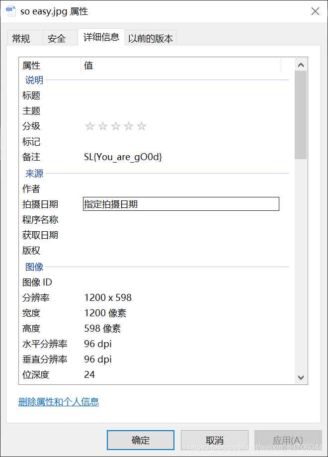
Task: Select the 垂直分辨率 value 96 dpi
Action: [98, 360]
